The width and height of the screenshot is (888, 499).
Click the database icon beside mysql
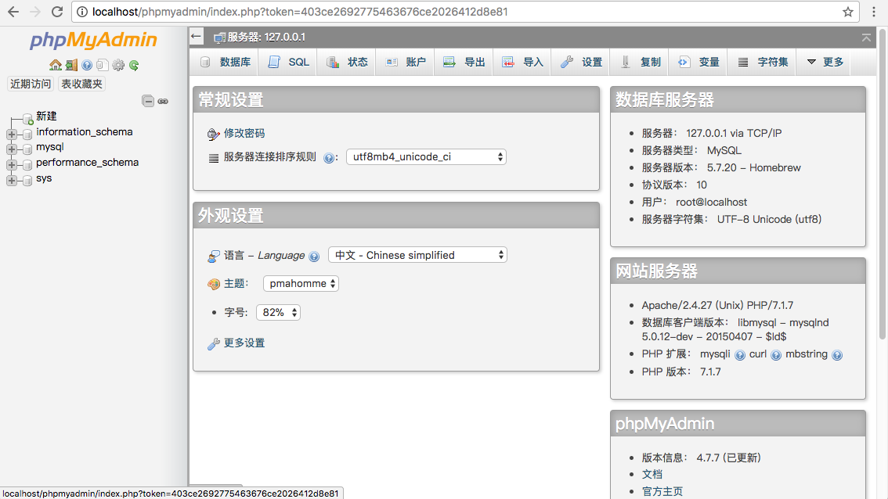tap(27, 149)
